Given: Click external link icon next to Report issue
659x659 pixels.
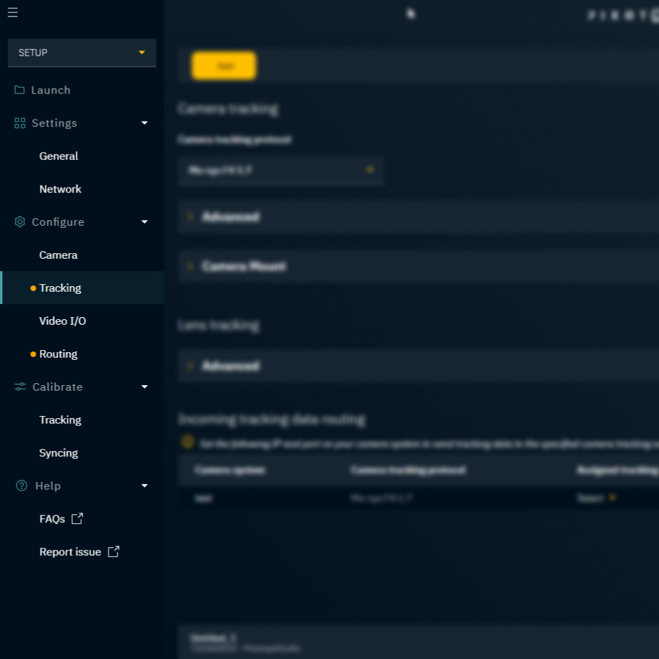Looking at the screenshot, I should click(113, 551).
